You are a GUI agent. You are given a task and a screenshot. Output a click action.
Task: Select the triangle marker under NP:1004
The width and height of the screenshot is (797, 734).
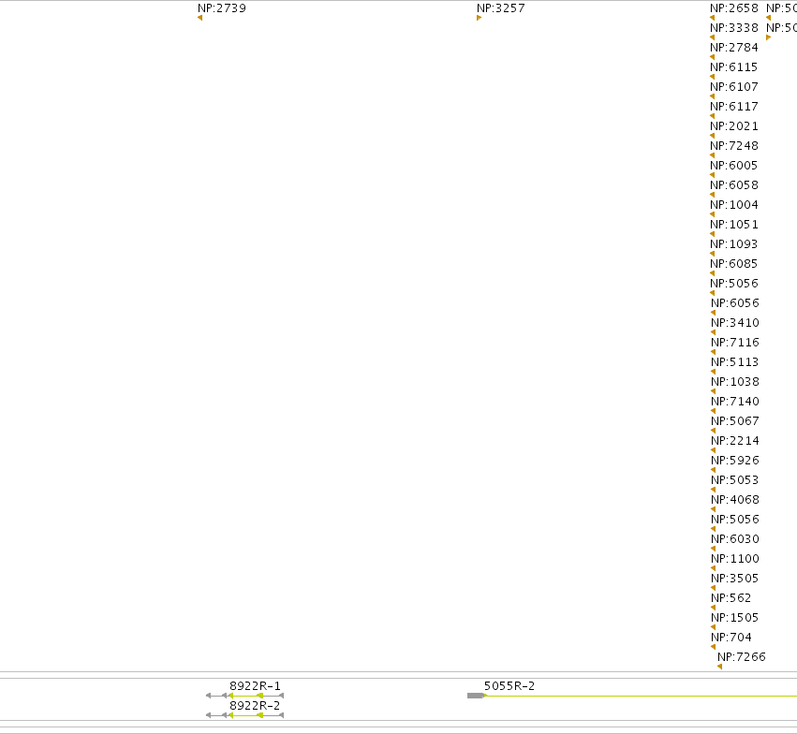coord(712,214)
